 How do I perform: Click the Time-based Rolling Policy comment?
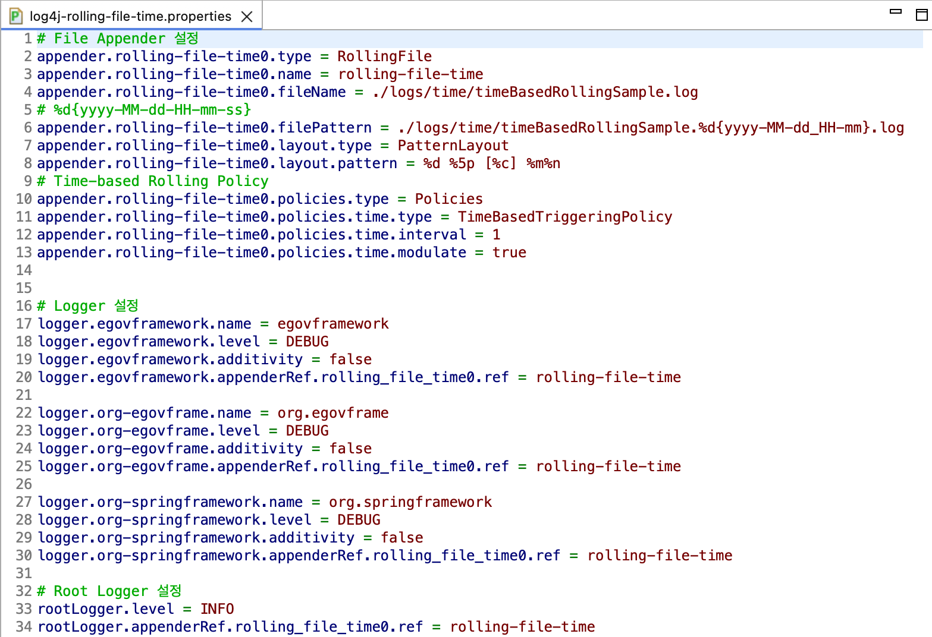click(161, 181)
